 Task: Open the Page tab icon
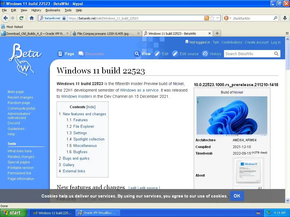tap(60, 54)
